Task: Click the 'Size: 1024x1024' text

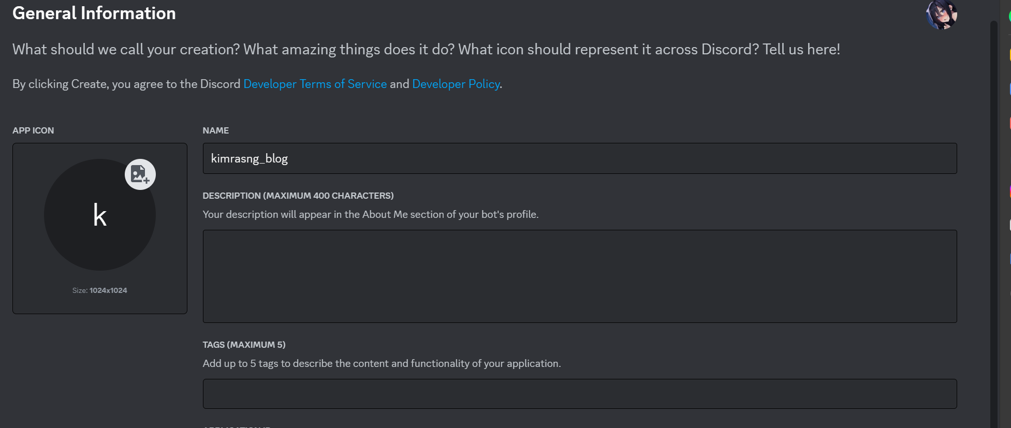Action: (x=100, y=290)
